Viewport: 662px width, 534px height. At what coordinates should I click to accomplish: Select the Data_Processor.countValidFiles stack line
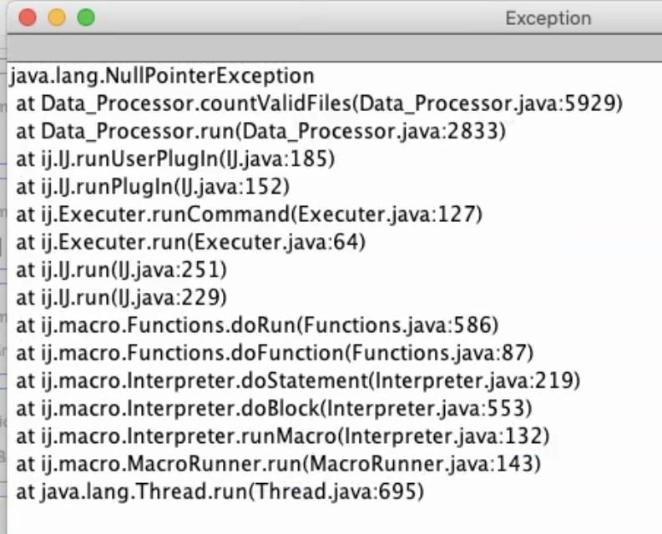tap(319, 104)
